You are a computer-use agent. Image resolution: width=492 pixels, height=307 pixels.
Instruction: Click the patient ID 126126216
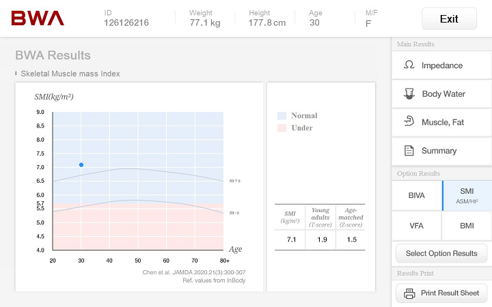[x=126, y=23]
